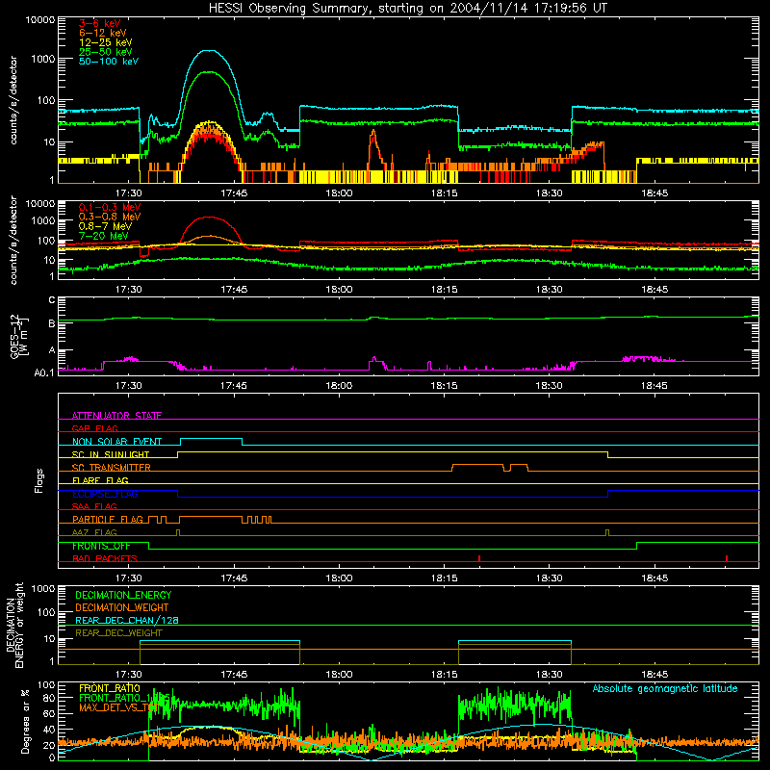The image size is (770, 770).
Task: Select the 12-25 keV legend label
Action: tap(106, 42)
